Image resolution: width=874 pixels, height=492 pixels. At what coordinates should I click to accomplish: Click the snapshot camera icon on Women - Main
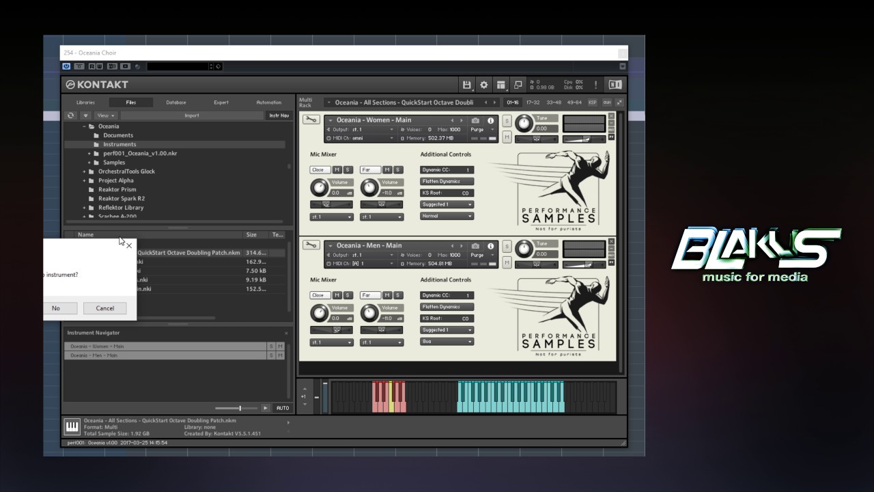coord(476,120)
